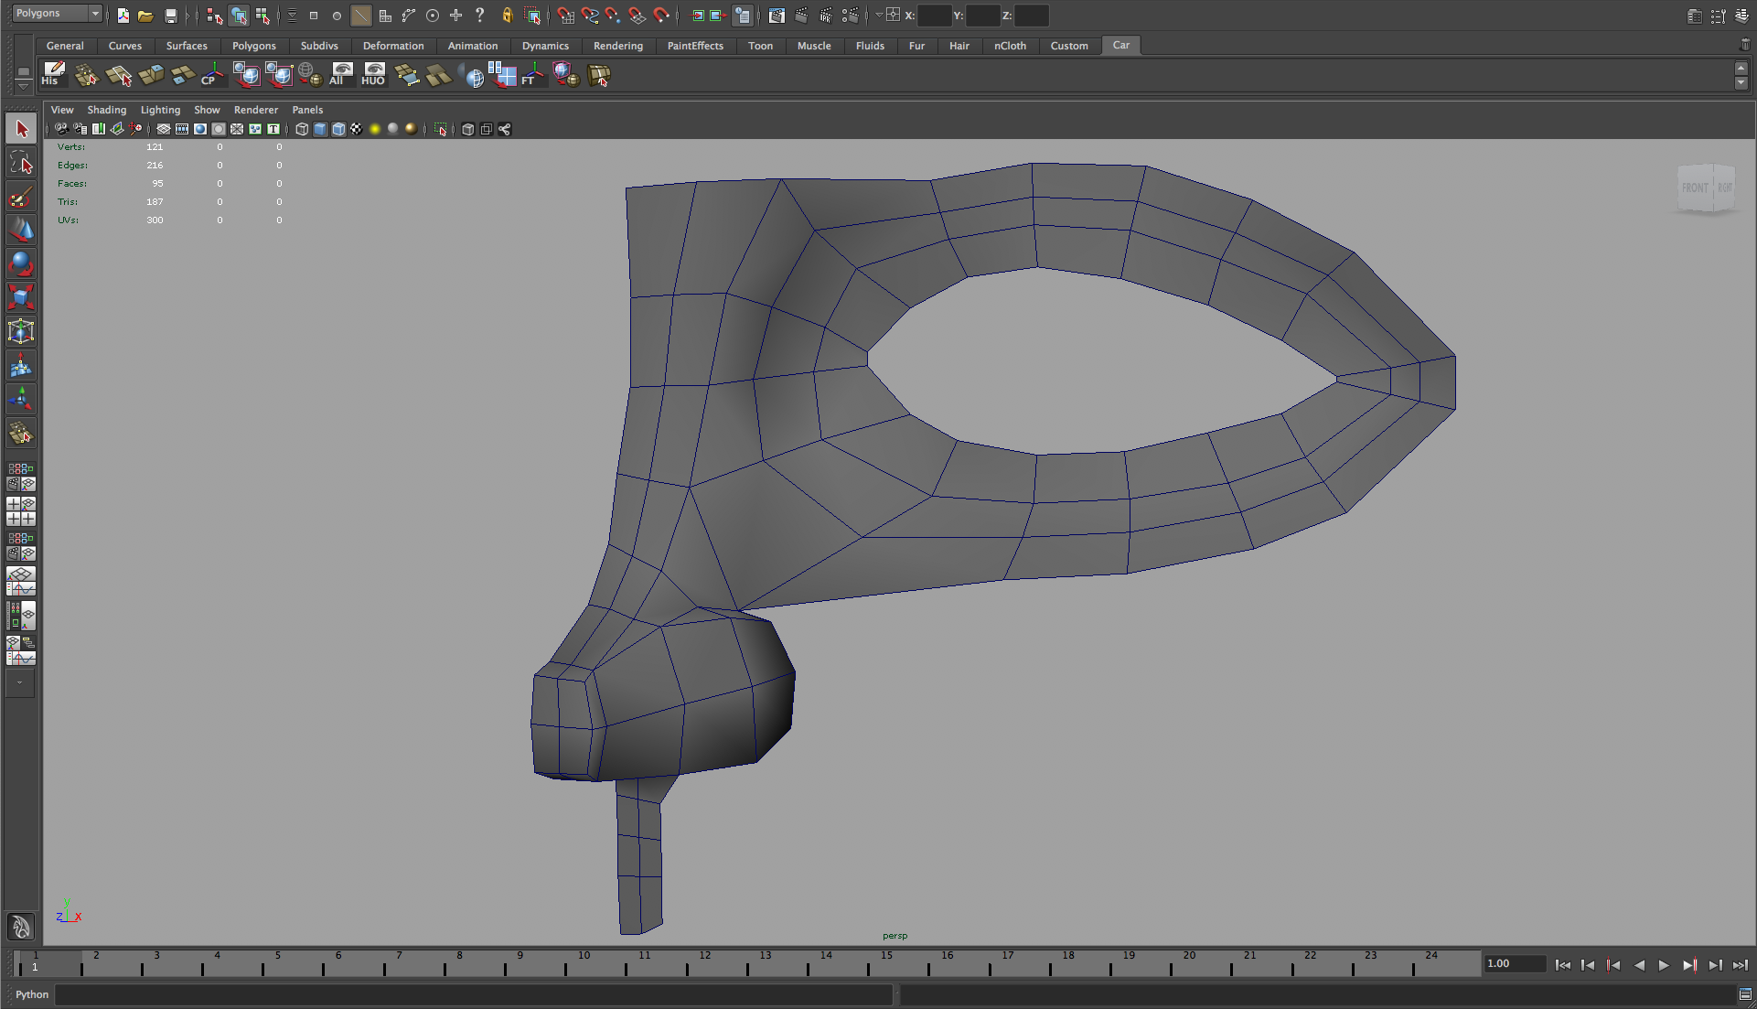Switch to the Polygons shelf tab
Screen dimensions: 1757x1009
coord(253,46)
